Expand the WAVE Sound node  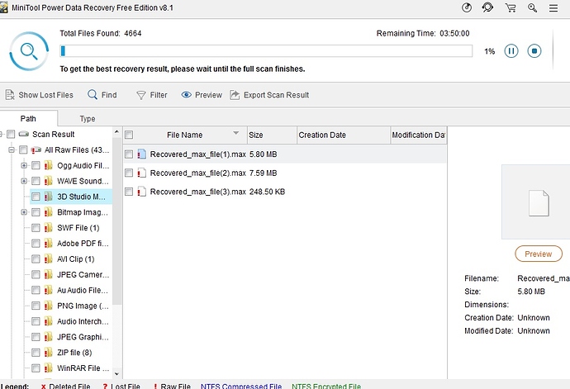click(24, 181)
